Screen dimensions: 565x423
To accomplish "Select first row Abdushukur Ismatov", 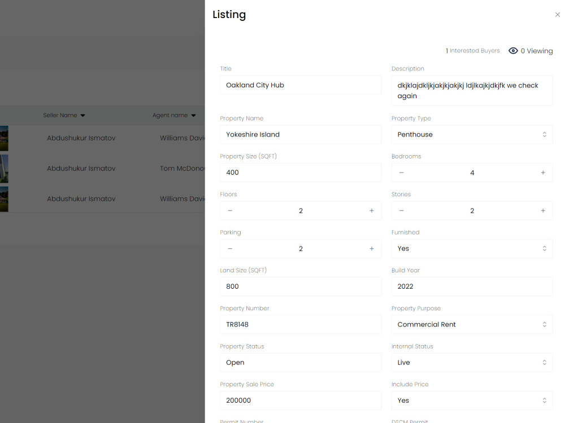I will [x=81, y=138].
